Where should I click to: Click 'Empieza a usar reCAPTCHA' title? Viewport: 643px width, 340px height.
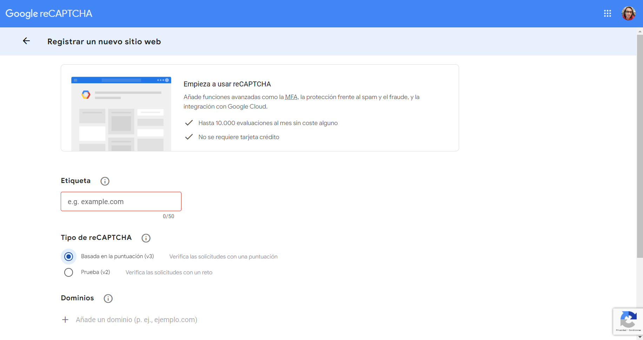pos(227,84)
